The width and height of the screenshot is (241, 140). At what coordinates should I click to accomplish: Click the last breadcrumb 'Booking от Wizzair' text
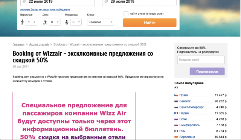(x=100, y=44)
